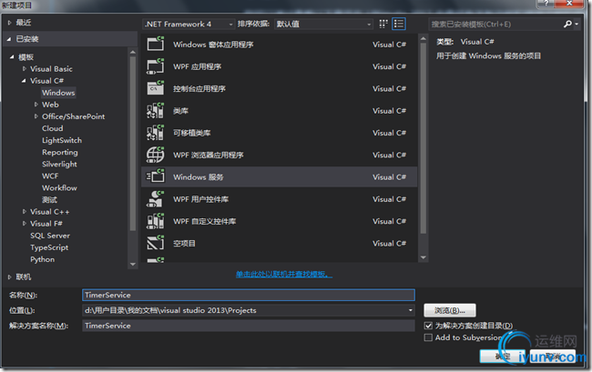This screenshot has width=592, height=372.
Task: Toggle 为解决方案创建目录 checkbox
Action: (x=428, y=326)
